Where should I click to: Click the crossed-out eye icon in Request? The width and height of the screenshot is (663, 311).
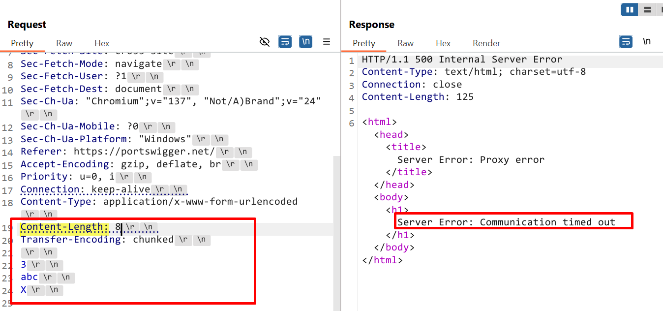click(265, 42)
